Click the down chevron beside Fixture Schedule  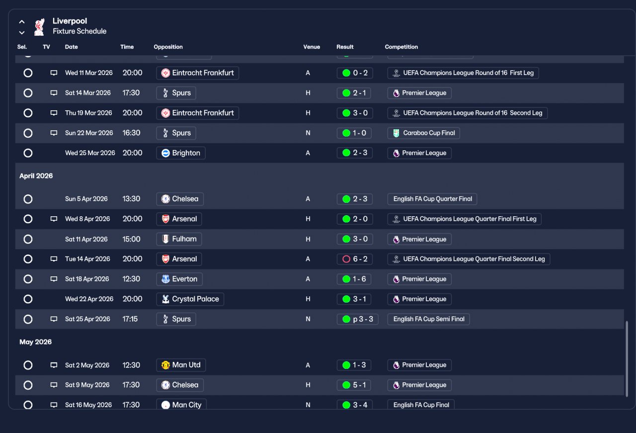[x=22, y=33]
